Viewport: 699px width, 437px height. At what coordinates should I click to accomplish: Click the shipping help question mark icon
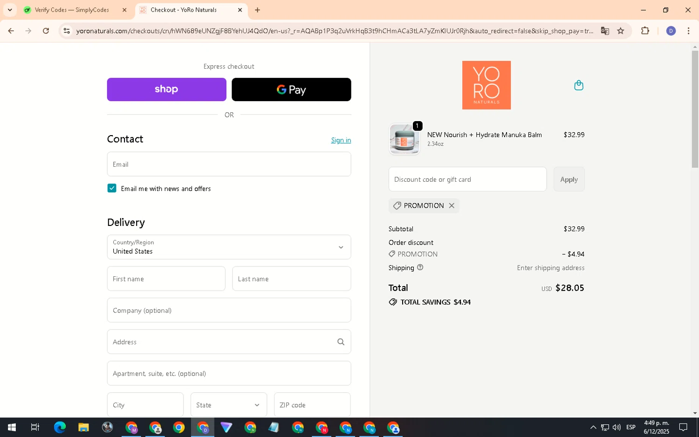pos(420,267)
